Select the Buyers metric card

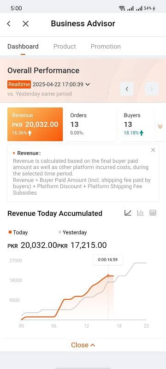click(x=136, y=124)
